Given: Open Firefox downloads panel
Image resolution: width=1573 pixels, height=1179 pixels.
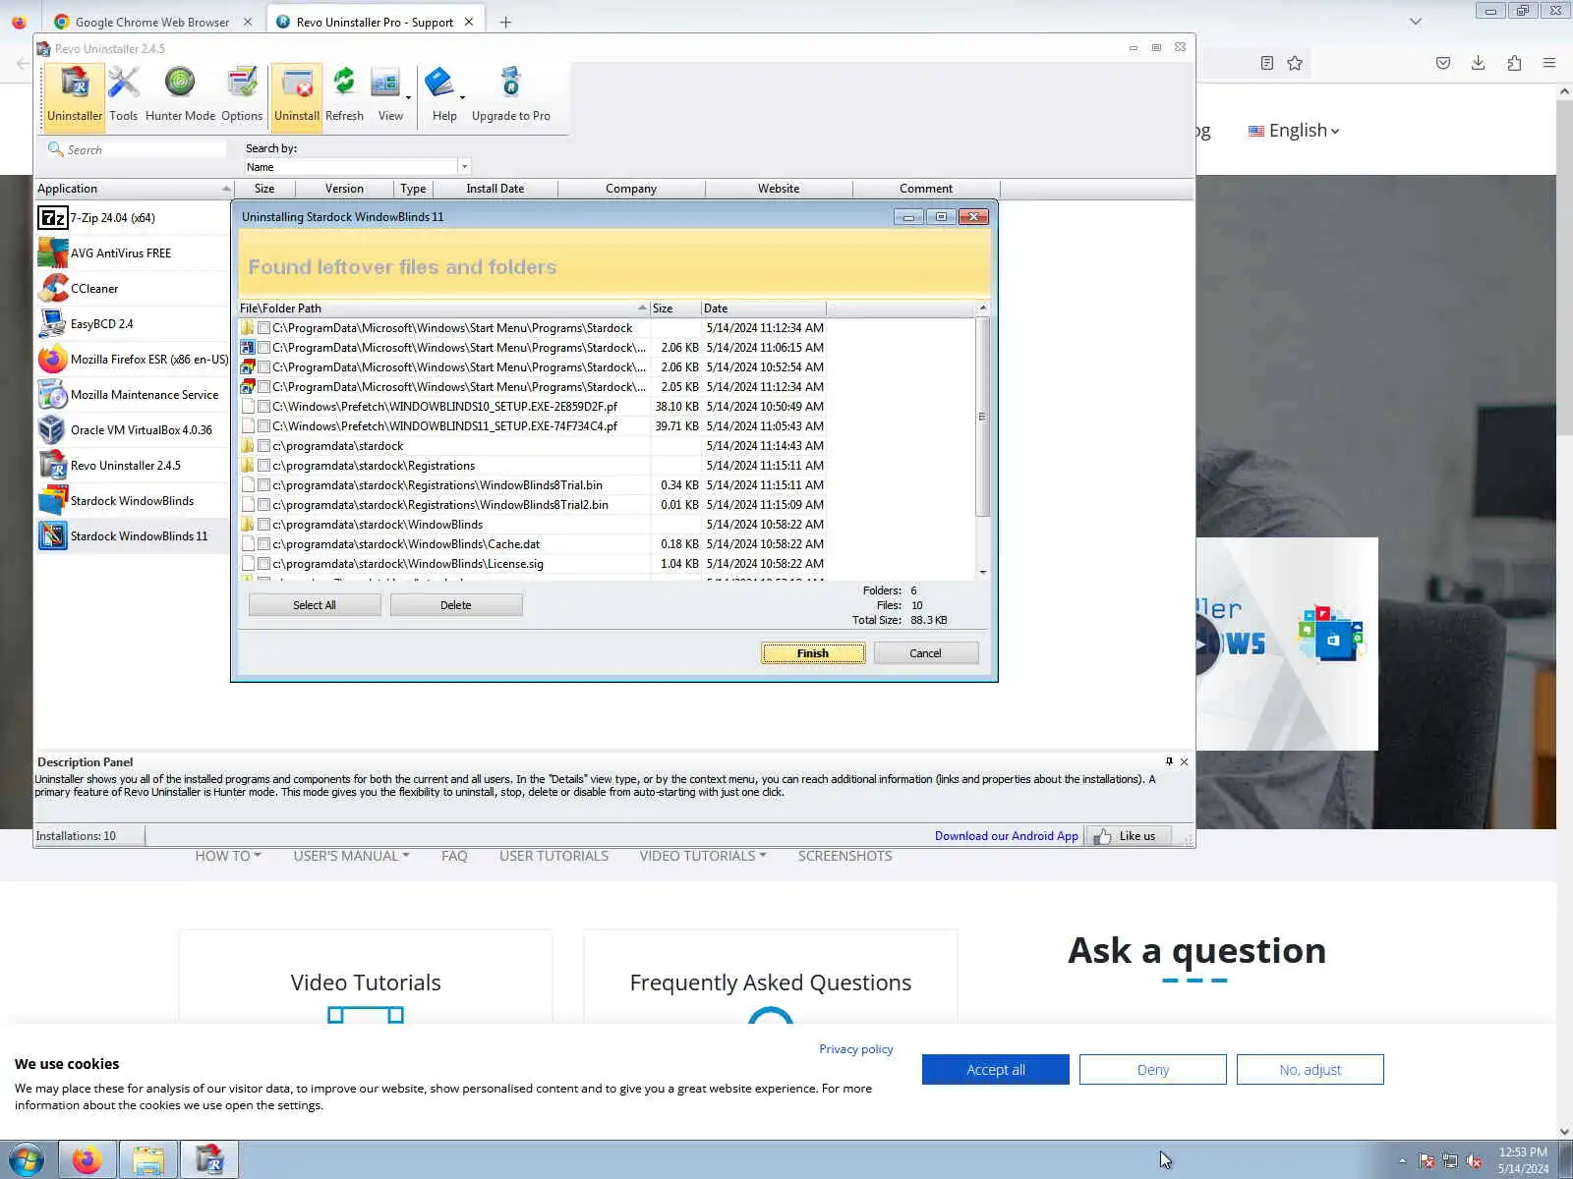Looking at the screenshot, I should point(1478,63).
